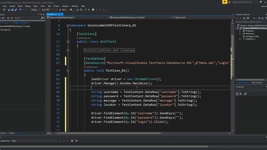Click the Test Explorer search magnifier icon
This screenshot has height=150, width=267.
click(42, 18)
